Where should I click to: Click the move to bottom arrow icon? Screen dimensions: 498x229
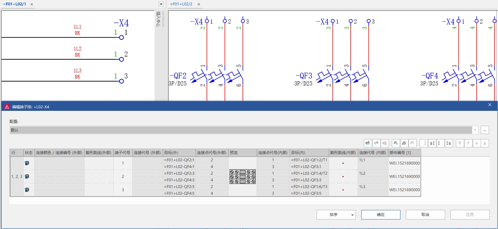(x=485, y=143)
